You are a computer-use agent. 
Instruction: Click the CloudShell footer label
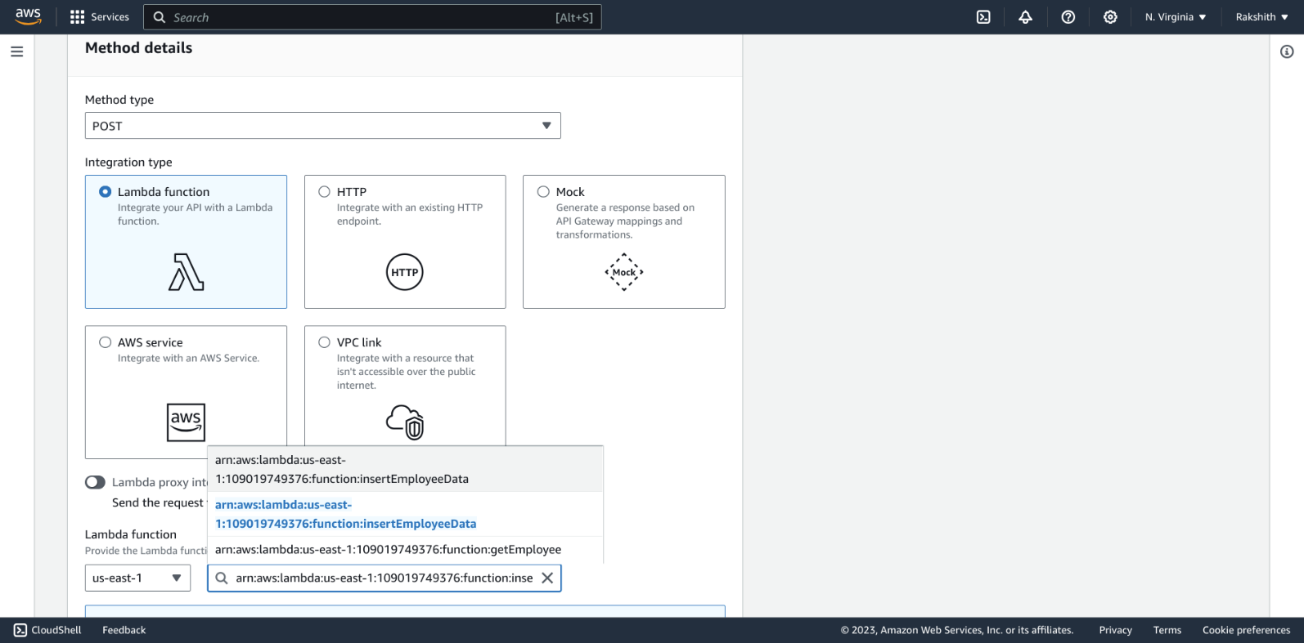pos(56,630)
